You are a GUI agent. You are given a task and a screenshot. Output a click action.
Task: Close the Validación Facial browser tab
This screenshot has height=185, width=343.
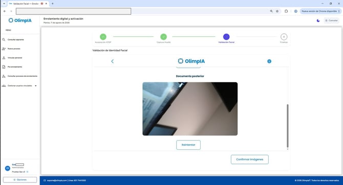46,4
